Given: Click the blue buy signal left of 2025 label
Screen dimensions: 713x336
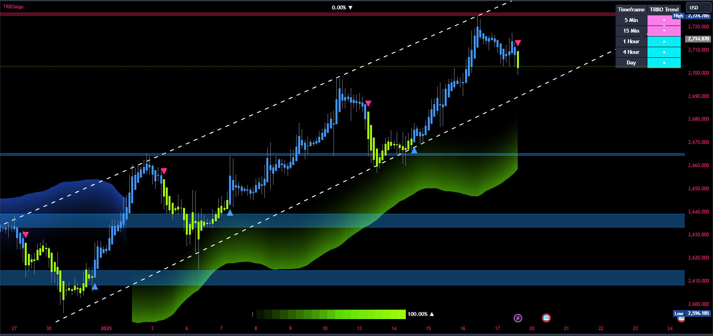Looking at the screenshot, I should point(95,286).
